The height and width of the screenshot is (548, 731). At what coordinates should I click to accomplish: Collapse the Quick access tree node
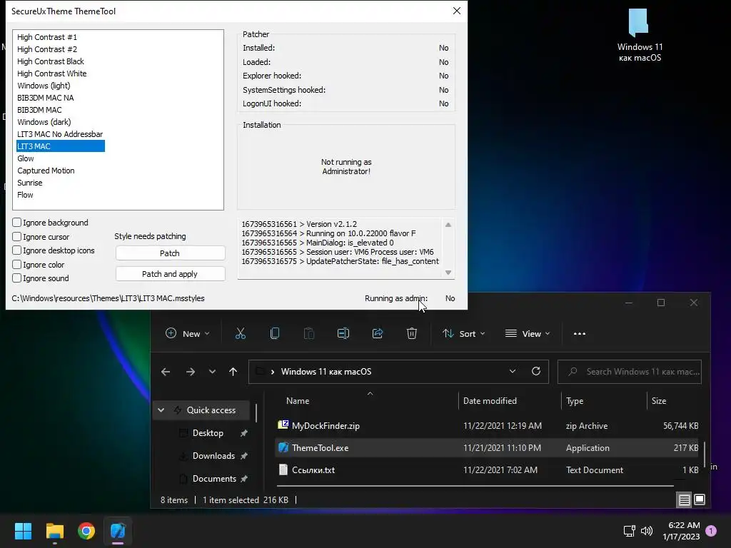[x=161, y=410]
